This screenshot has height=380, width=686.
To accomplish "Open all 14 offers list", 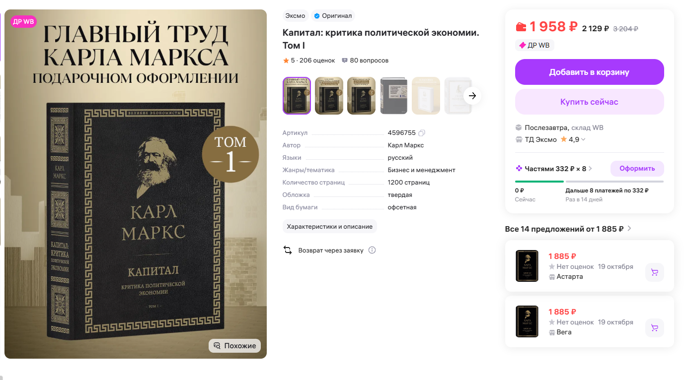I will pos(568,229).
